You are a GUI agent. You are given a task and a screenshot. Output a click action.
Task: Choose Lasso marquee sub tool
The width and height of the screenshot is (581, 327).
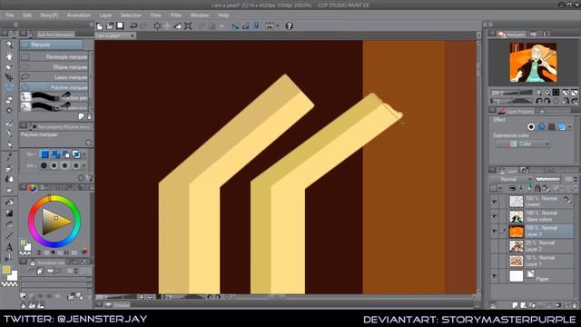[x=54, y=77]
